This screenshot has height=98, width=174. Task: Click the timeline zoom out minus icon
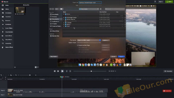(x=18, y=75)
